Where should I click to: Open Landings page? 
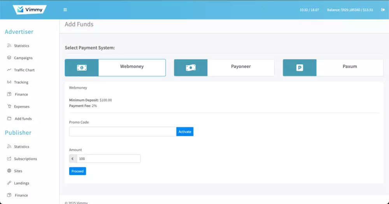pyautogui.click(x=21, y=183)
